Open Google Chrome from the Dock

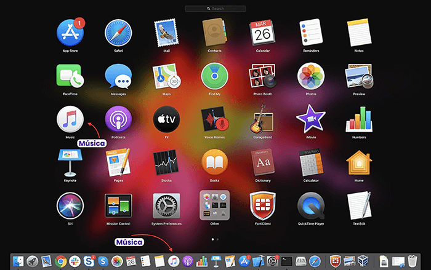(61, 261)
